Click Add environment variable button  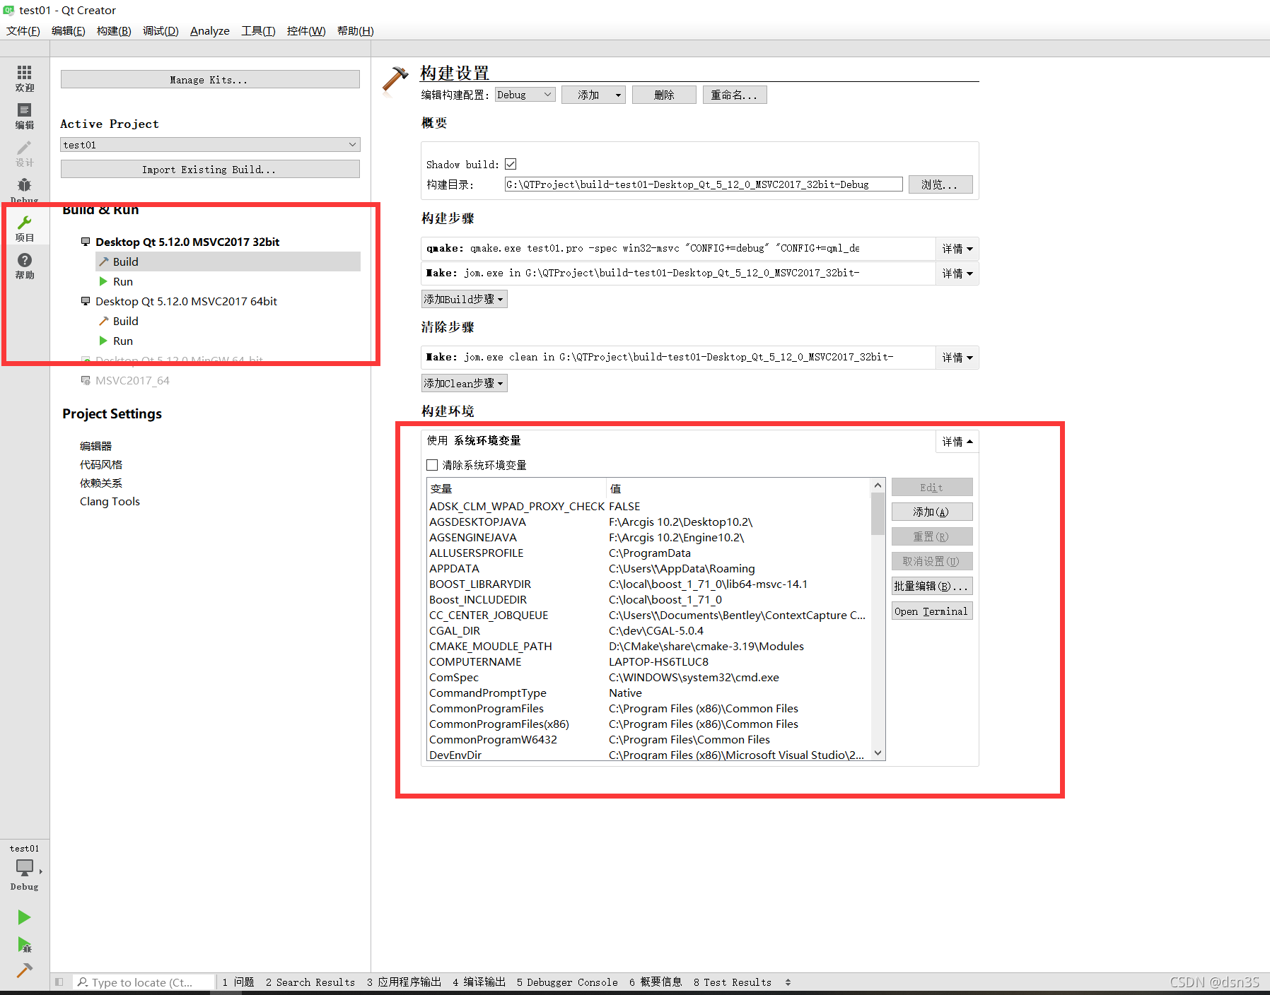(932, 512)
